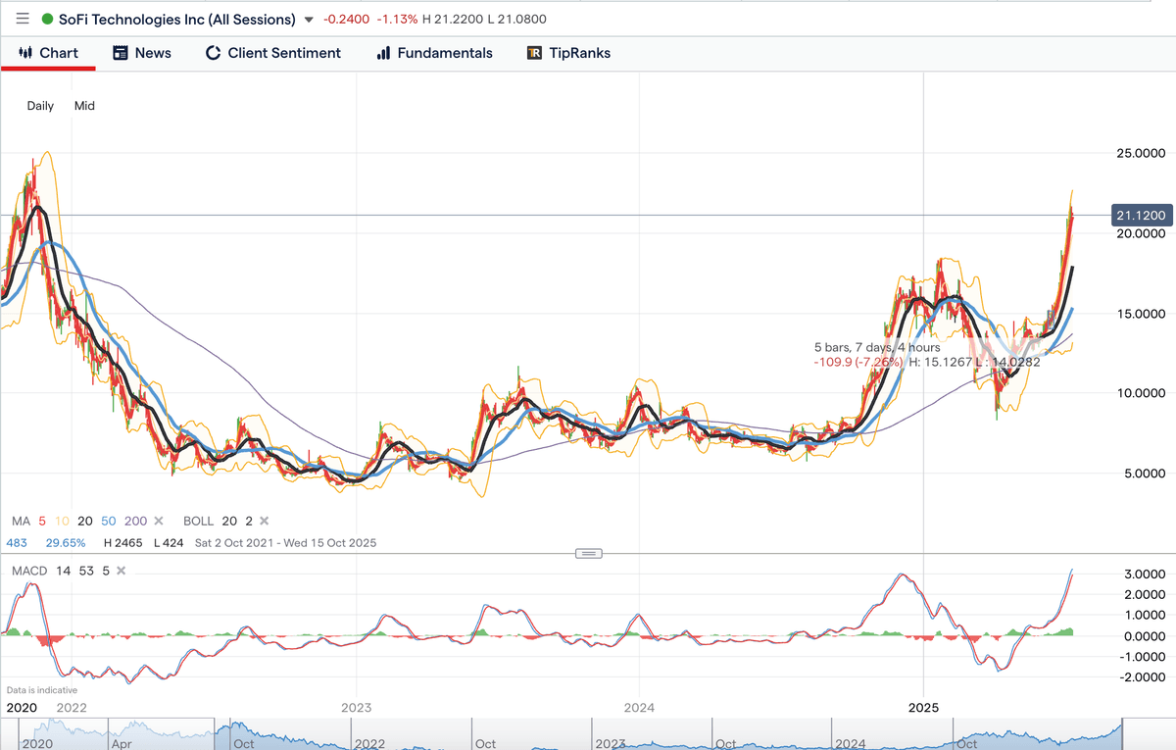Click the navigator's selected range window
The width and height of the screenshot is (1176, 750).
click(668, 733)
